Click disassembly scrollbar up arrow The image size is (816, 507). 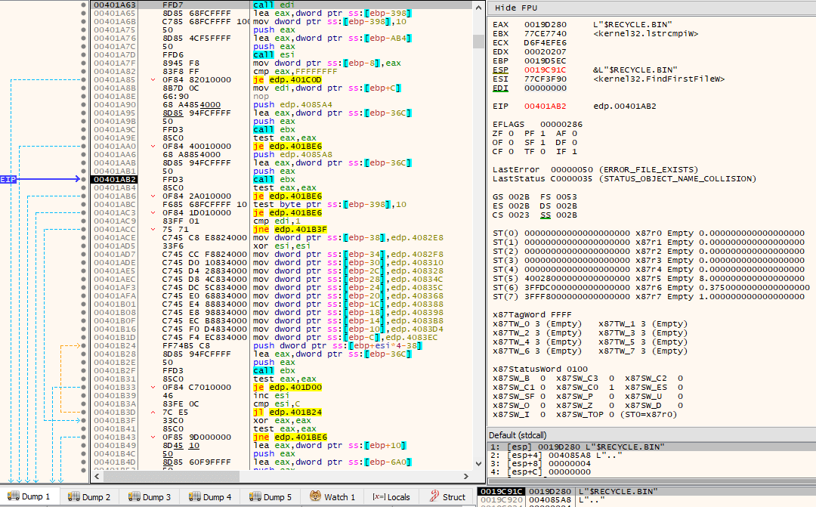pos(478,8)
